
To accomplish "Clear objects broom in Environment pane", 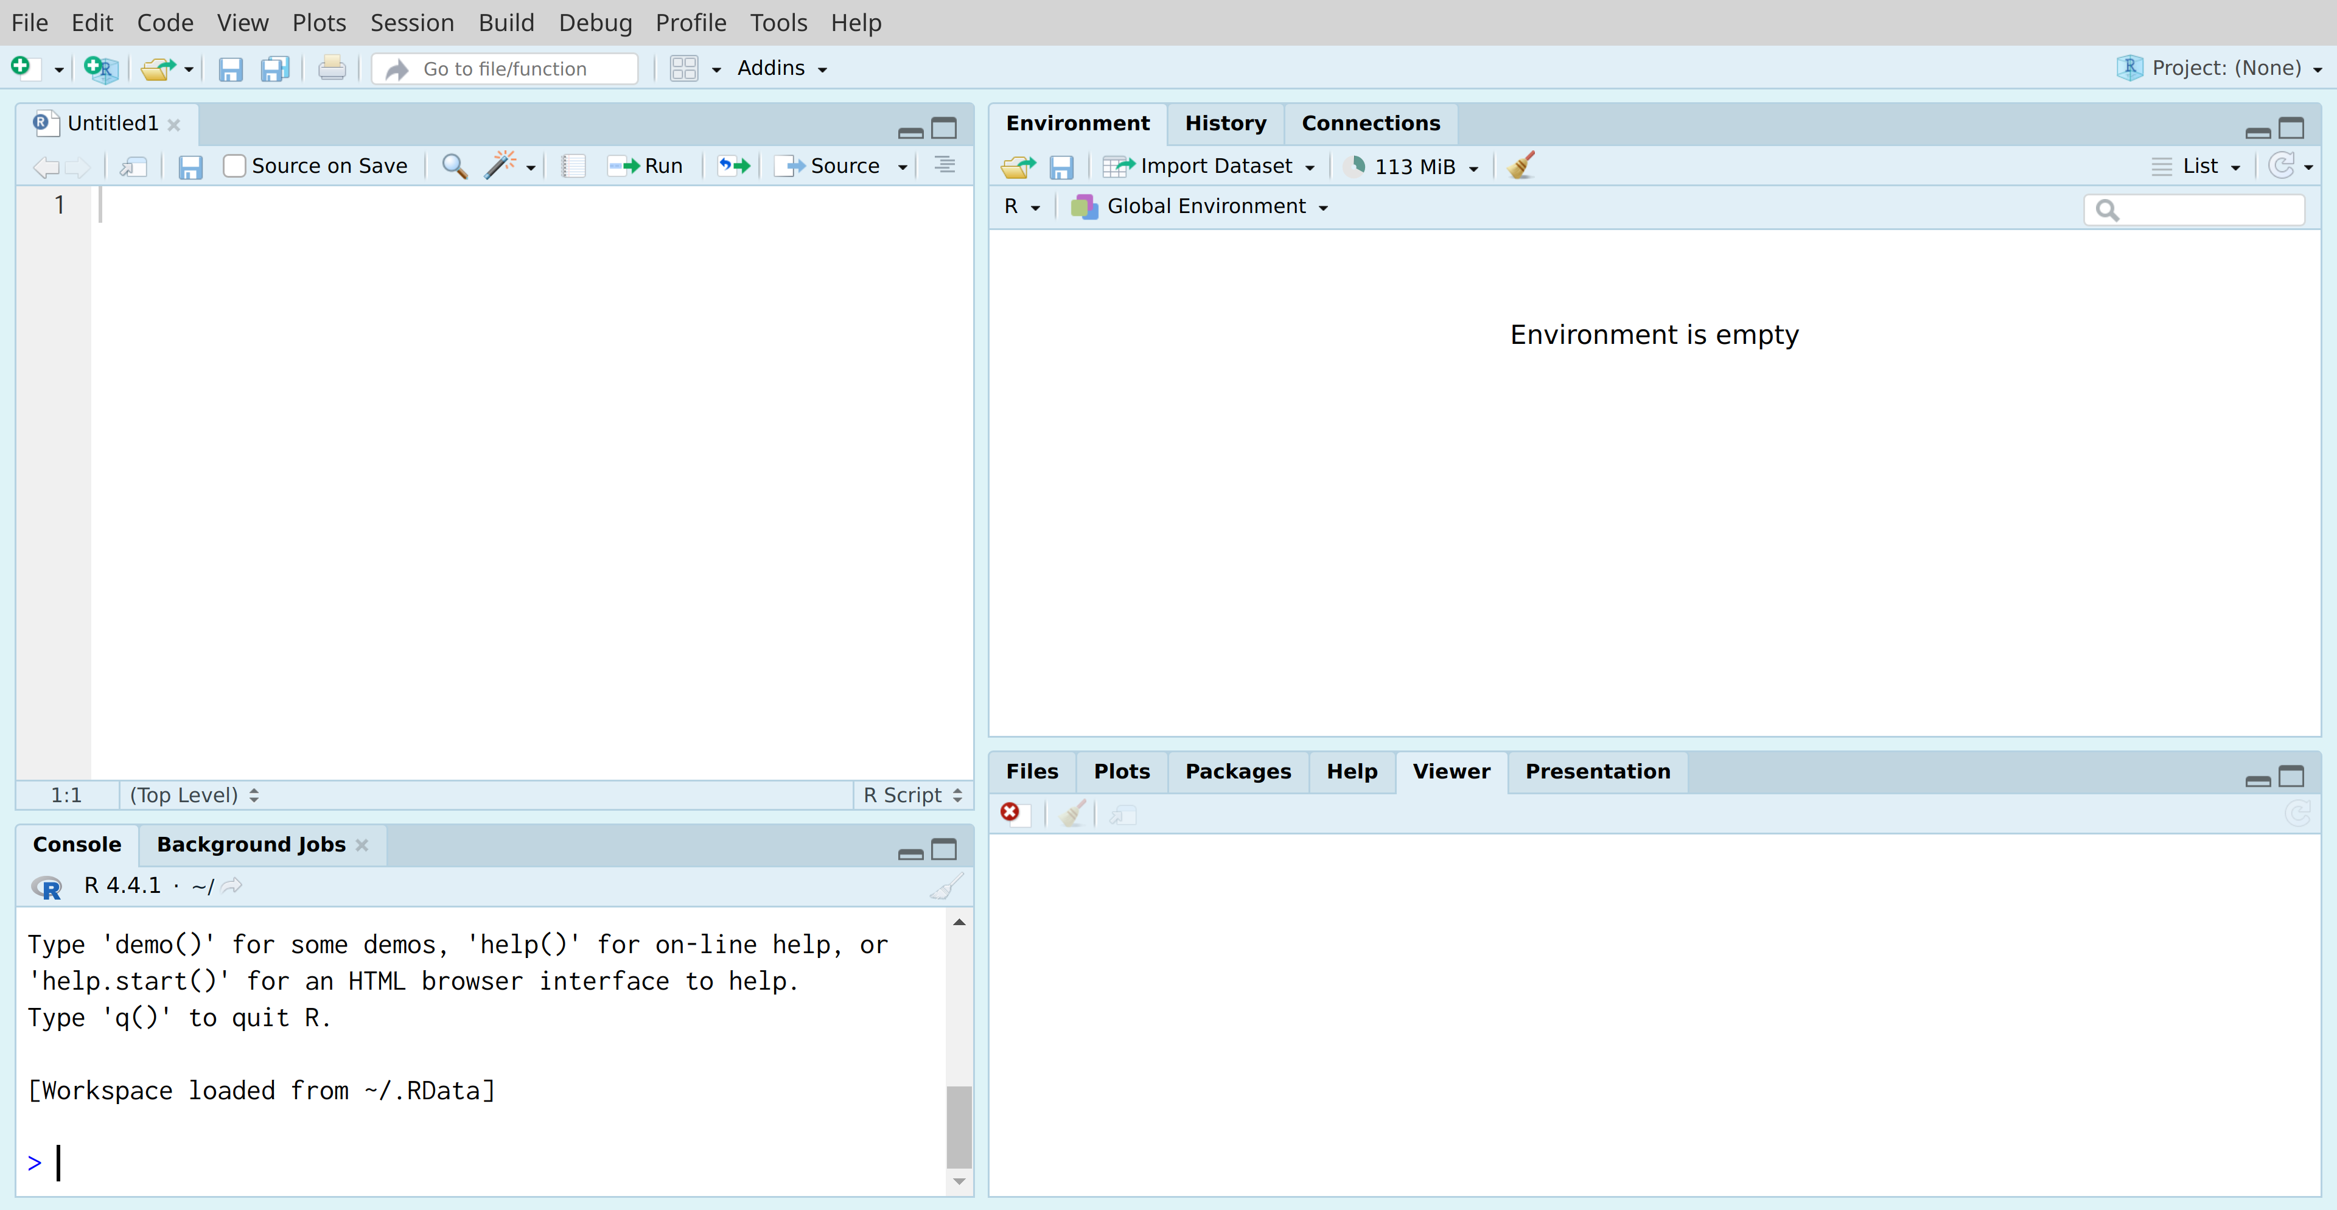I will click(x=1521, y=166).
